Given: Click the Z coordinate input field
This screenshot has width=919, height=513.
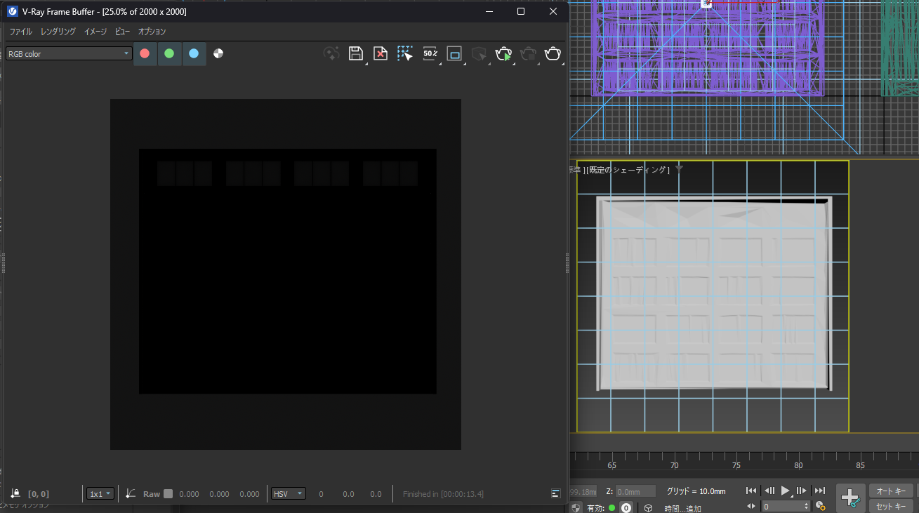Looking at the screenshot, I should pos(635,491).
